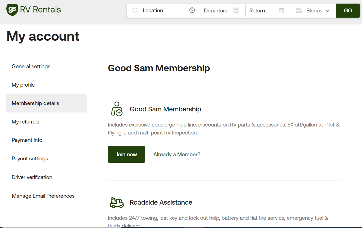Open Payout settings
Viewport: 362px width, 228px height.
[30, 158]
